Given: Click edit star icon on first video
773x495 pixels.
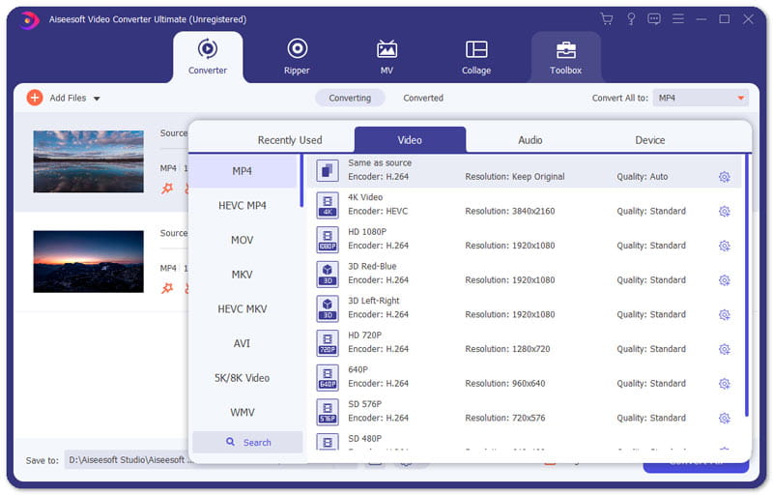Looking at the screenshot, I should (167, 189).
